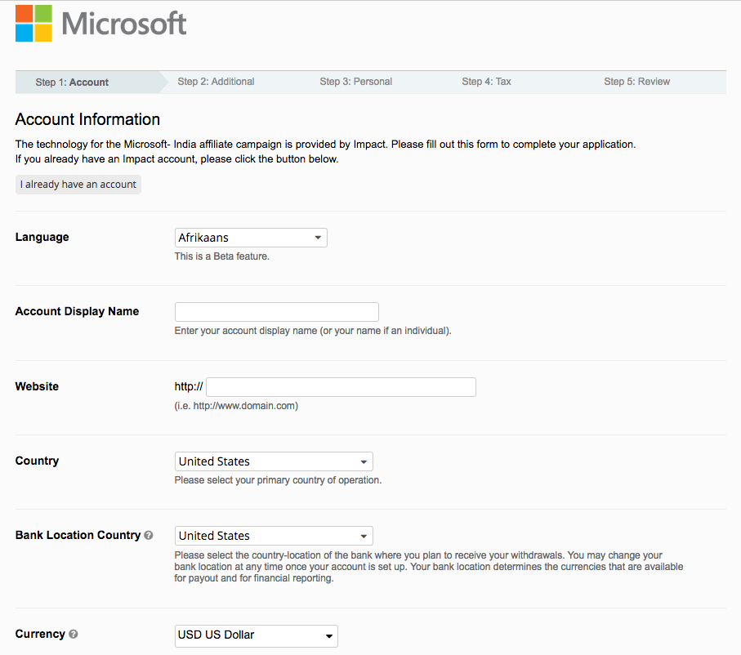Click the 'Currency' field label
The image size is (741, 655).
40,634
